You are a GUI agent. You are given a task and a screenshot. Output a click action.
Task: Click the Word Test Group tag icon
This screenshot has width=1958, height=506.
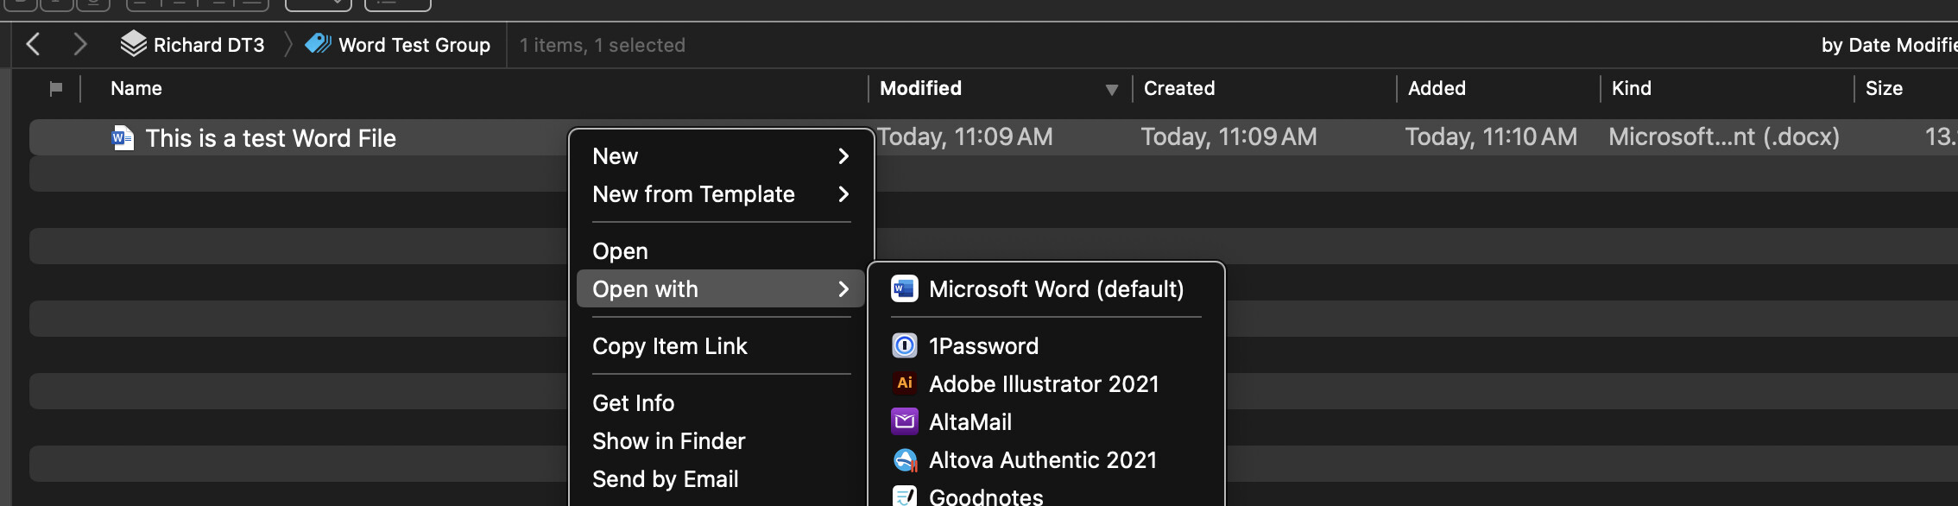point(318,43)
